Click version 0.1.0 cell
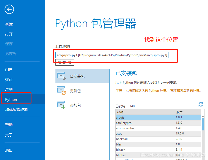 click(188, 139)
